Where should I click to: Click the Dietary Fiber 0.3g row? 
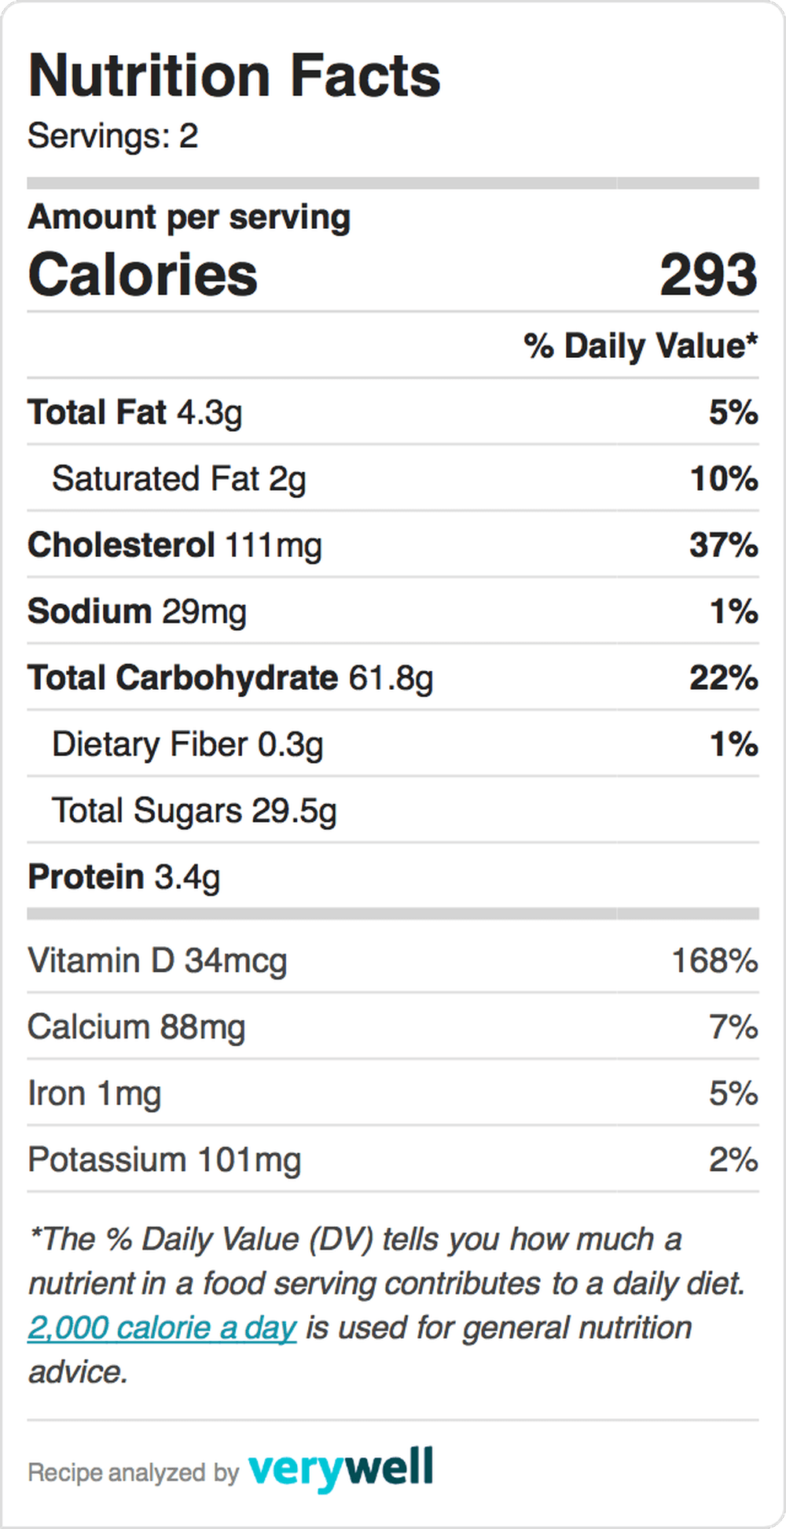coord(393,743)
